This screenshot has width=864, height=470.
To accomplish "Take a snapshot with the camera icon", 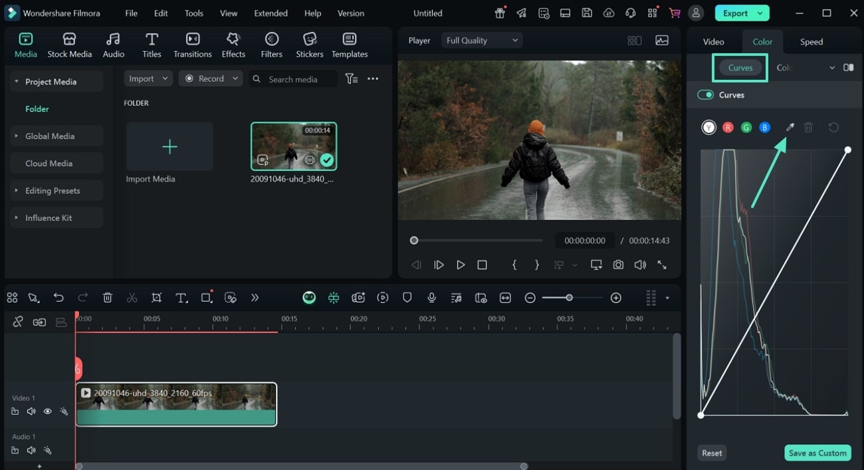I will click(x=618, y=265).
